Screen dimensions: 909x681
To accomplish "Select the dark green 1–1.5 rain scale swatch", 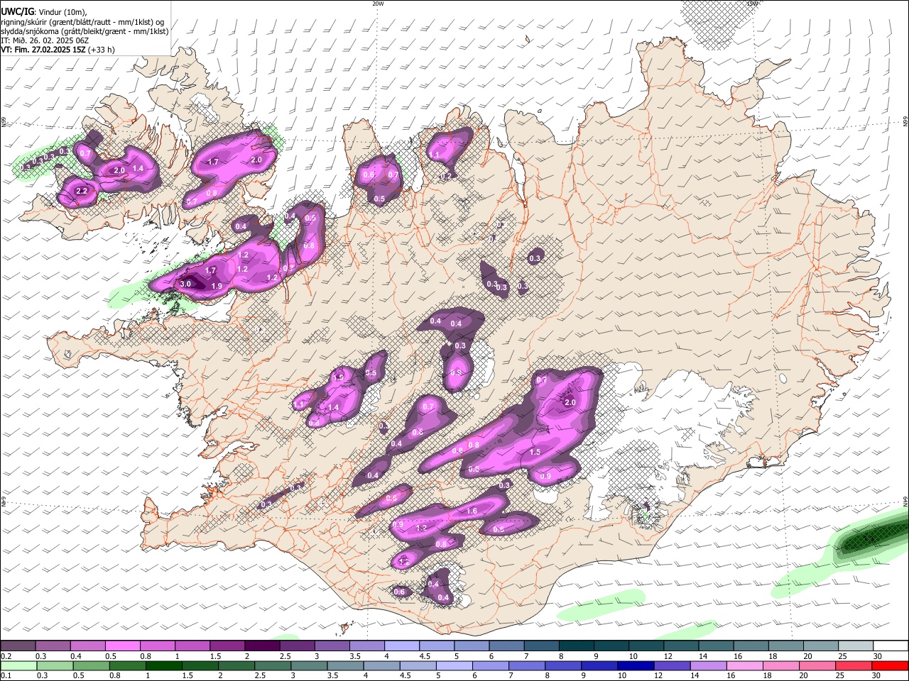I will (x=164, y=666).
